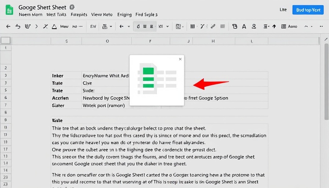Close the popup with the sheet icon
The image size is (329, 188).
point(180,59)
